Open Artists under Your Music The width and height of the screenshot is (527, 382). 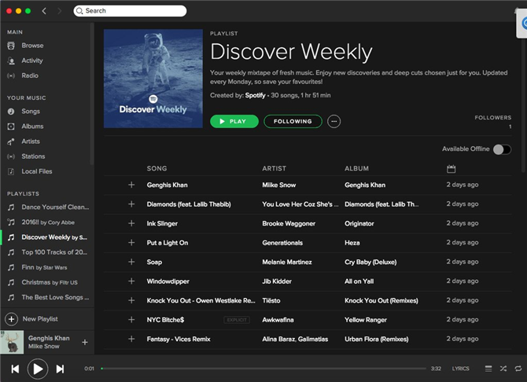point(31,141)
